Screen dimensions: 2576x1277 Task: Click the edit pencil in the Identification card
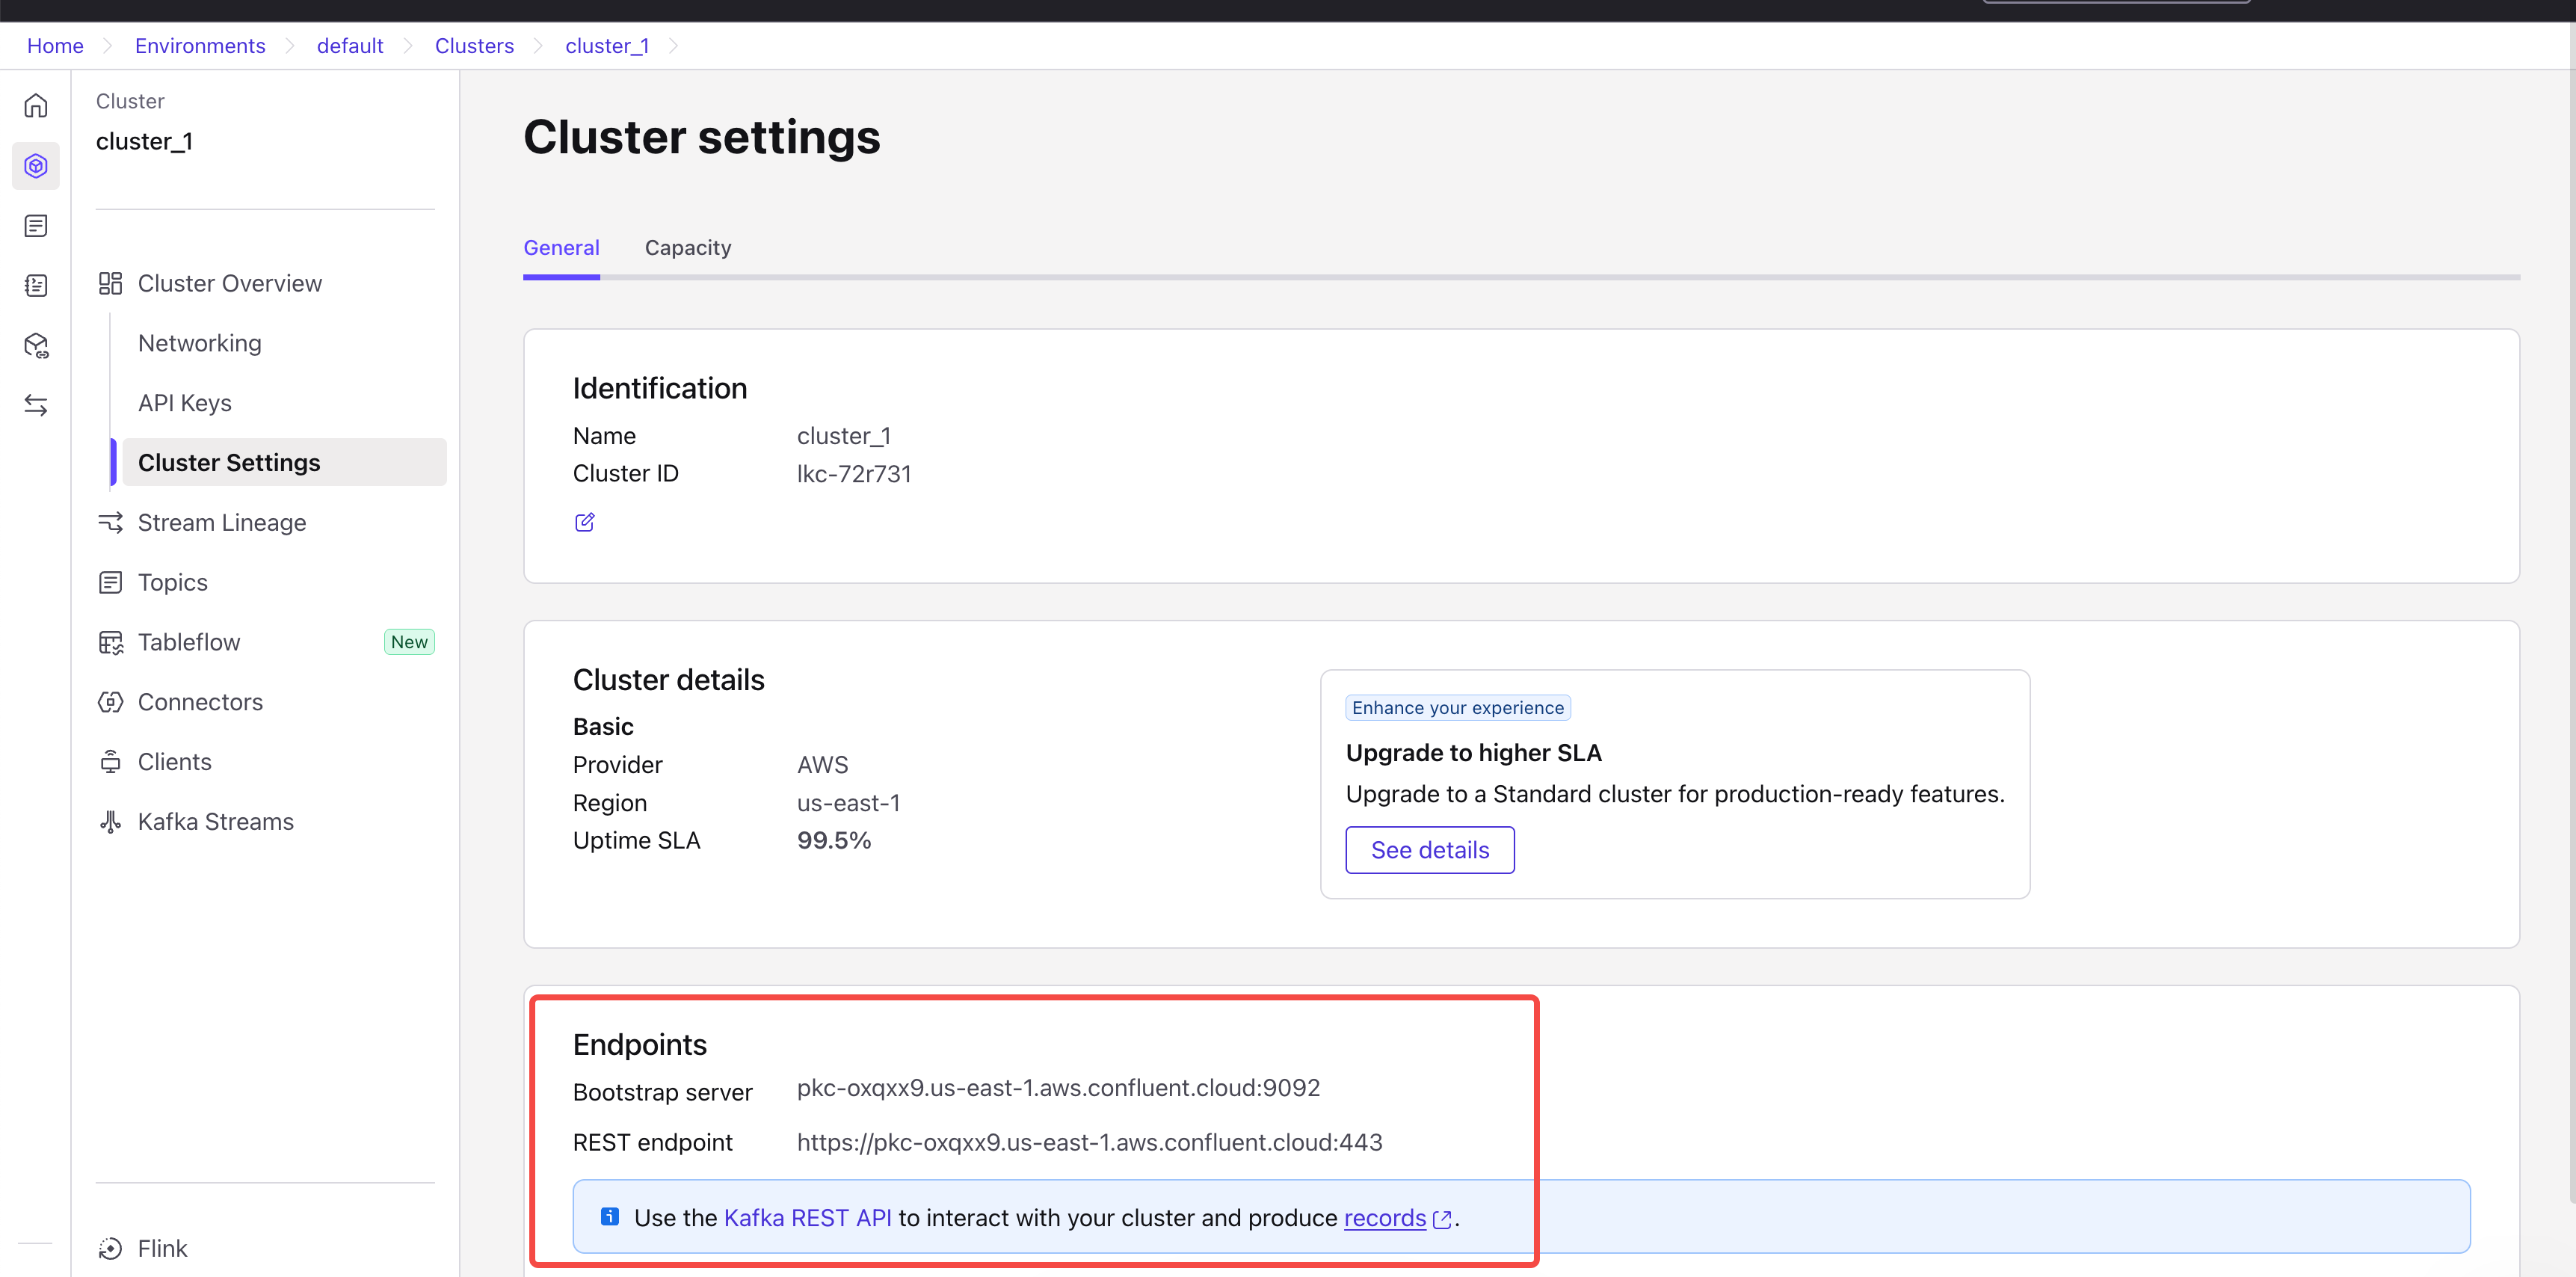coord(584,522)
